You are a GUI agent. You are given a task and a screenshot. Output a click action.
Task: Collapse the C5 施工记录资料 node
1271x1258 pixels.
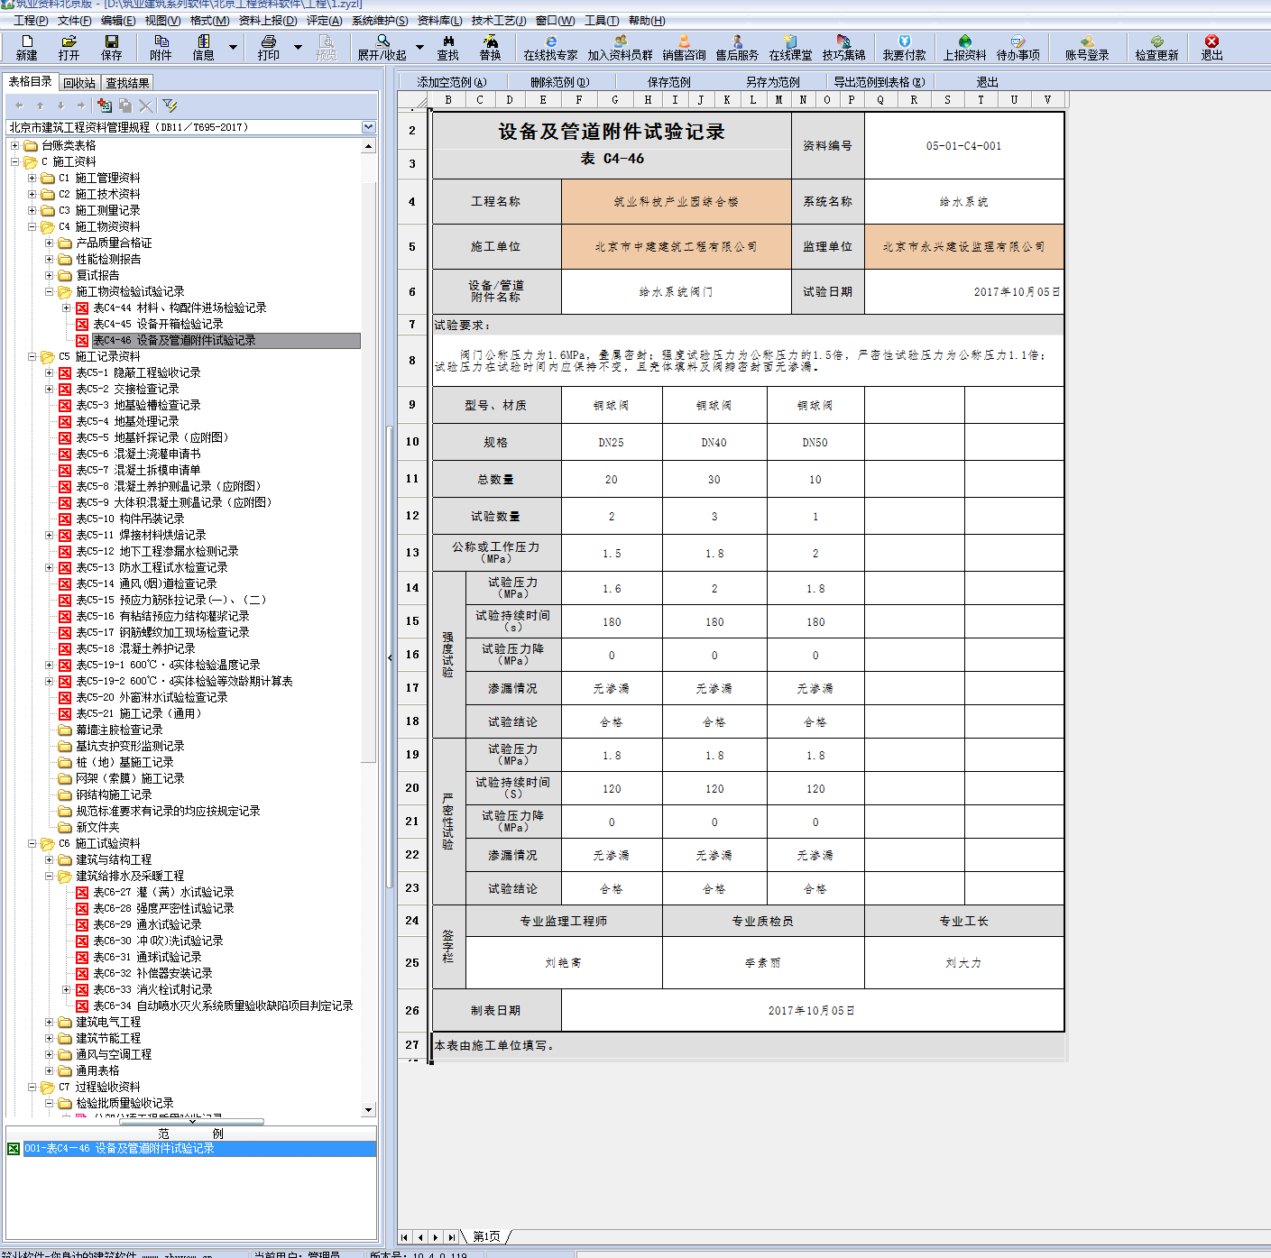point(32,356)
